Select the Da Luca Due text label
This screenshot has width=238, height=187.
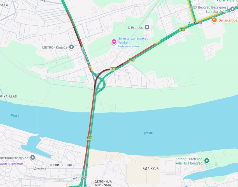click(228, 20)
